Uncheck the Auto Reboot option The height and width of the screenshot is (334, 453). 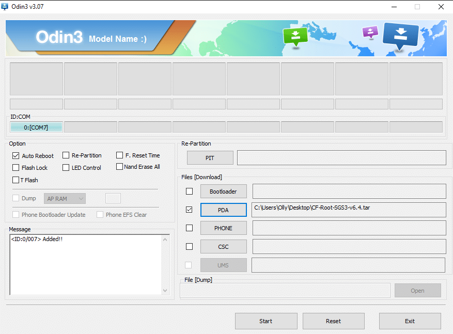tap(15, 155)
